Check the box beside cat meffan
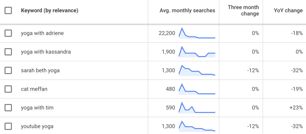306x134 pixels. click(x=8, y=89)
